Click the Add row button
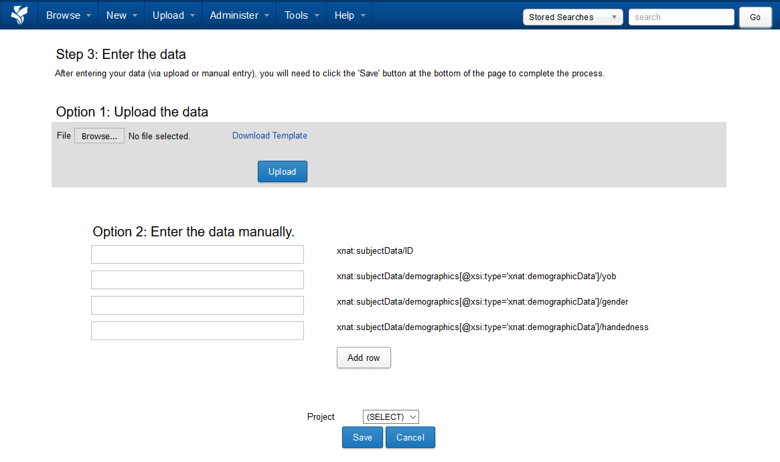 pos(364,358)
